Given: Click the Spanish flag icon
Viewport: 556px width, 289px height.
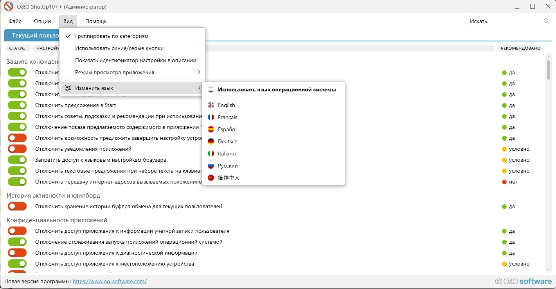Looking at the screenshot, I should 211,129.
